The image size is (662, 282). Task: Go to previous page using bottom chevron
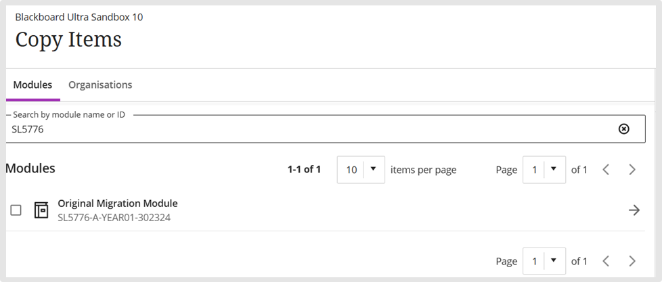coord(606,261)
